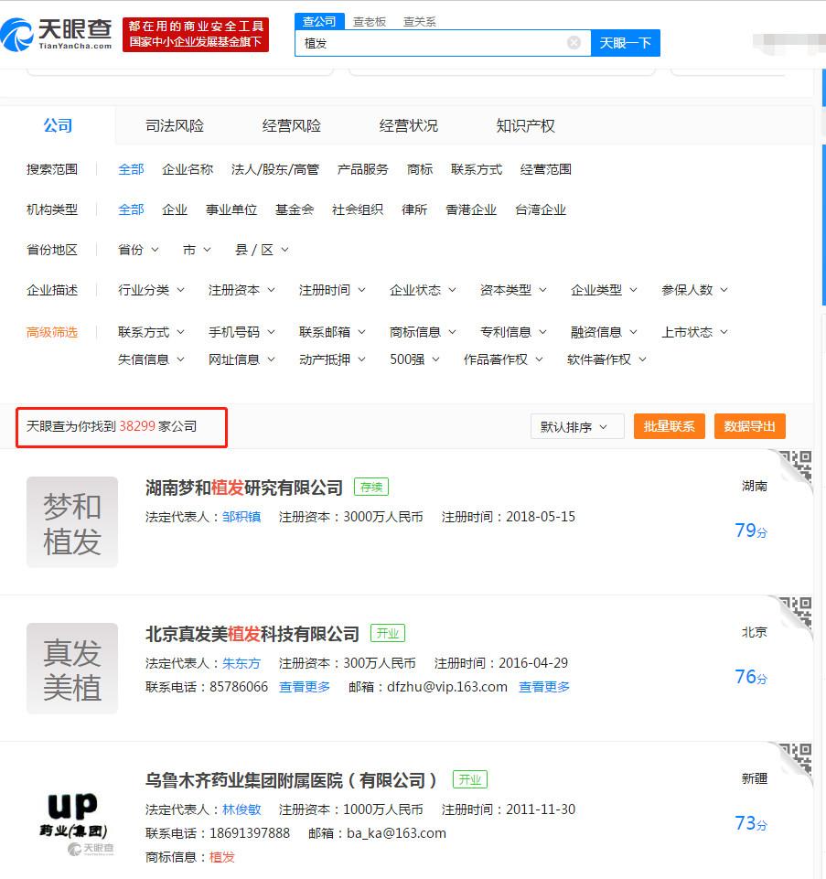The width and height of the screenshot is (826, 879).
Task: Expand the 注册资本 filter
Action: 241,290
